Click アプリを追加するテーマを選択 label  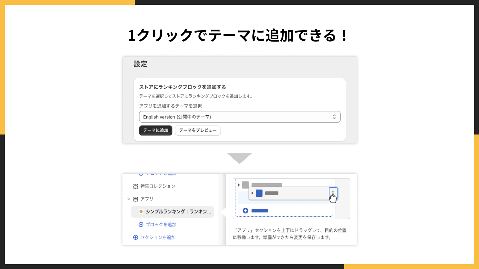171,106
